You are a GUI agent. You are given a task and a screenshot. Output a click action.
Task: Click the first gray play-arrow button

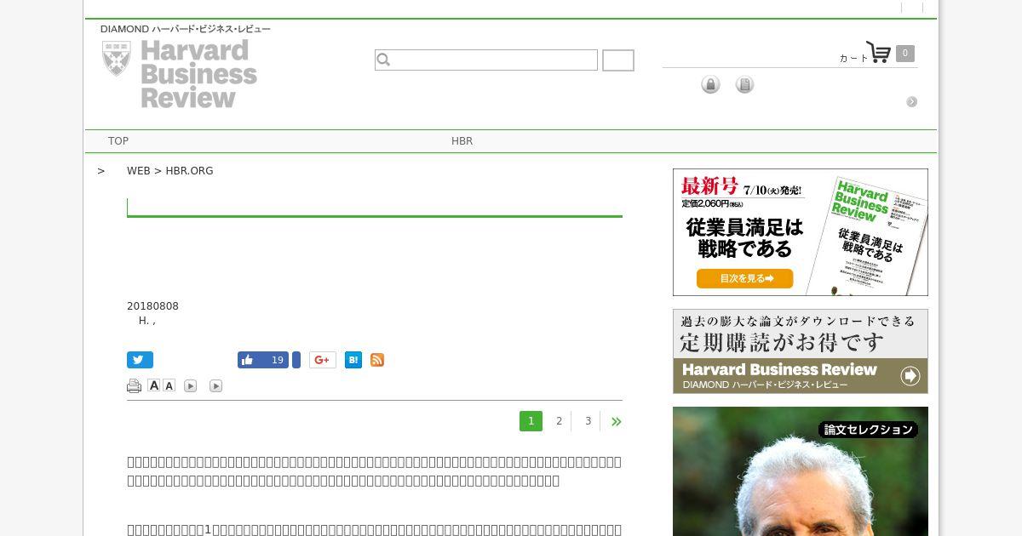tap(191, 386)
